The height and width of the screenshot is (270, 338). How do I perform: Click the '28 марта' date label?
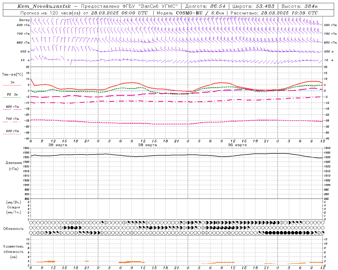(x=58, y=145)
